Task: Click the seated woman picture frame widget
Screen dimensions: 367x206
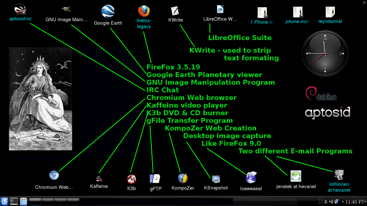Action: click(41, 98)
